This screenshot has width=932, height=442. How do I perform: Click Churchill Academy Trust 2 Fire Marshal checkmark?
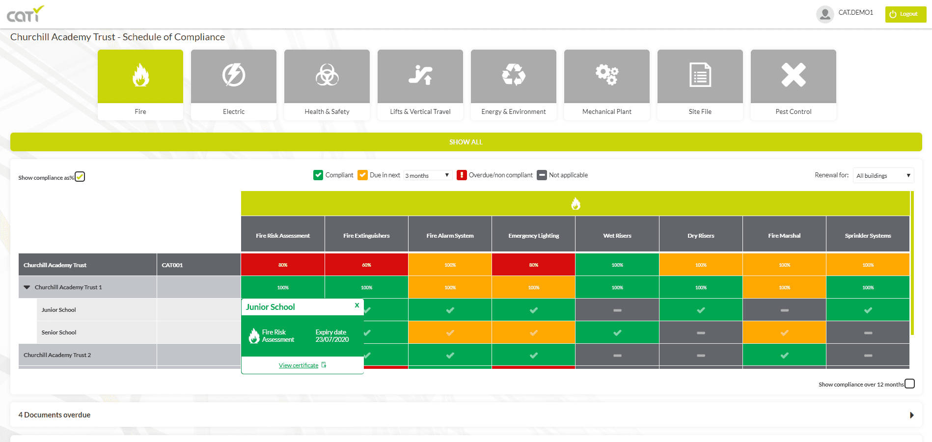click(x=784, y=355)
